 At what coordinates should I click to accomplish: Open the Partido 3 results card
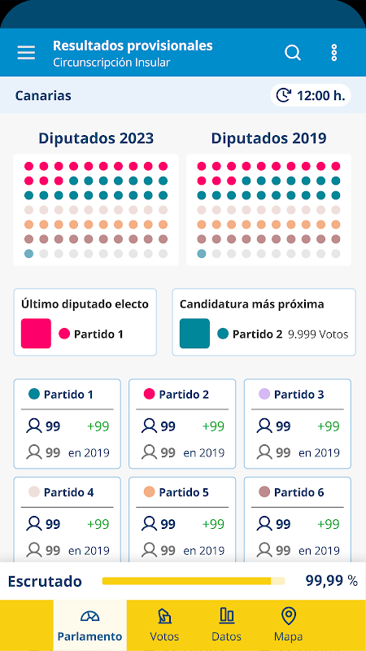[x=298, y=423]
